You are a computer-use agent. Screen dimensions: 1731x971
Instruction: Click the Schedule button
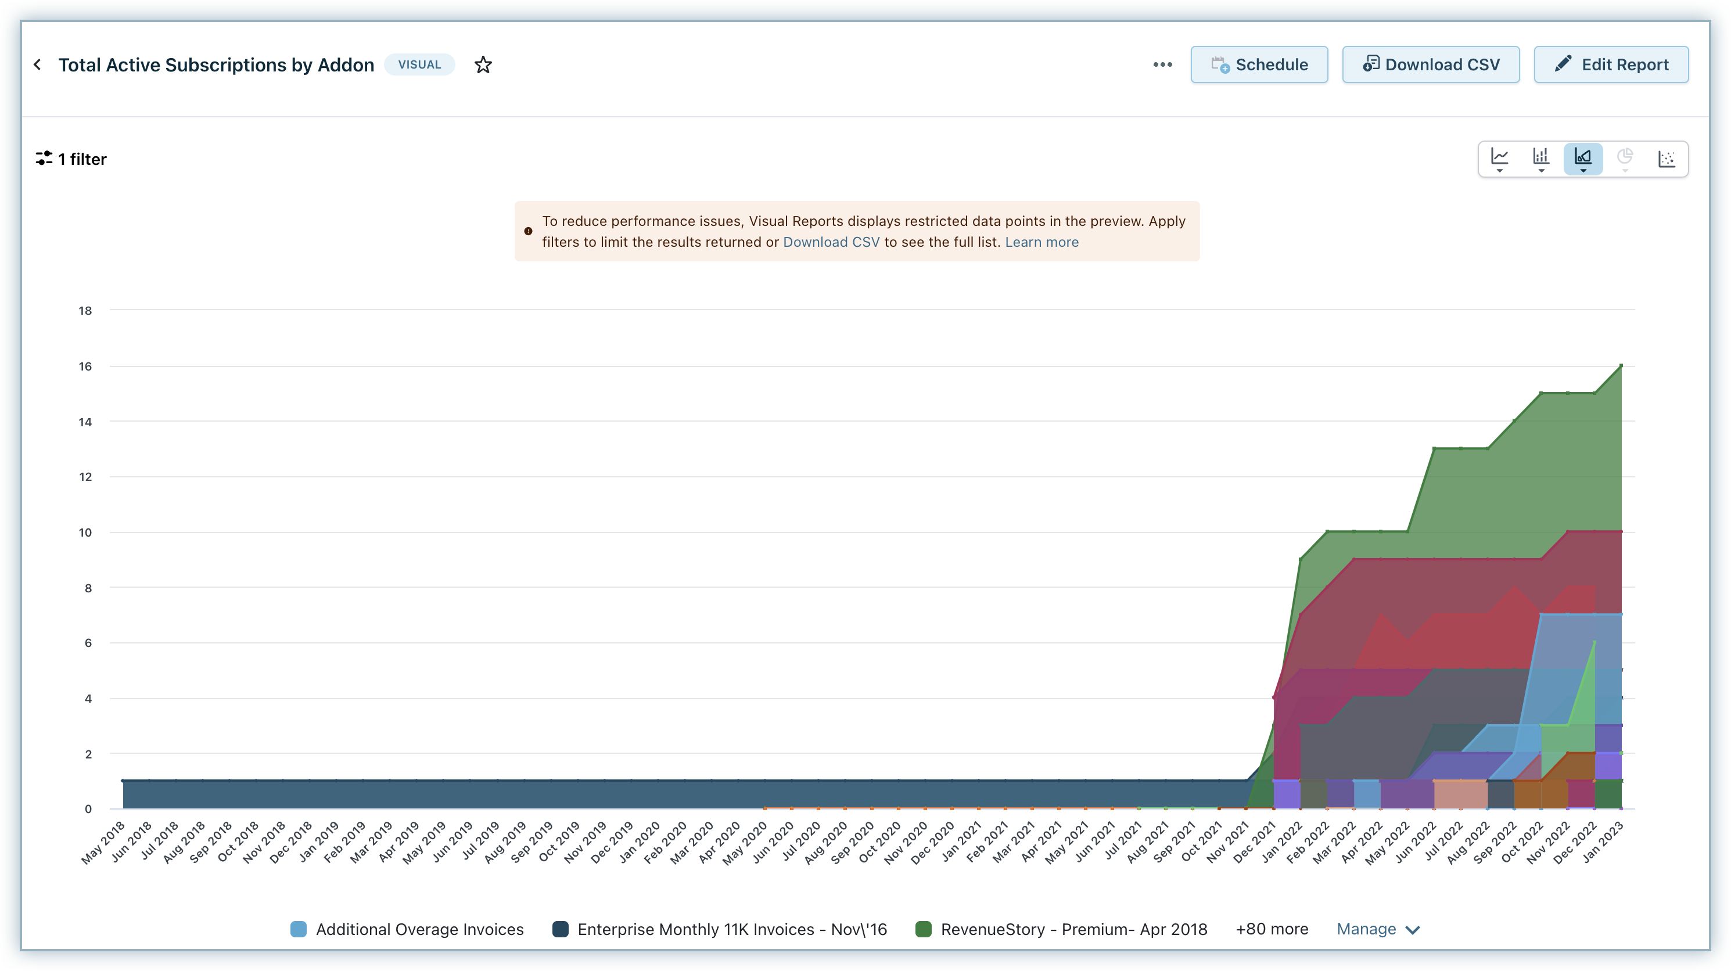click(1259, 64)
